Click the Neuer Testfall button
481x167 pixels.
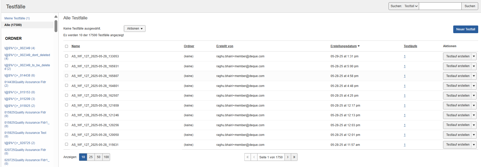pos(465,29)
